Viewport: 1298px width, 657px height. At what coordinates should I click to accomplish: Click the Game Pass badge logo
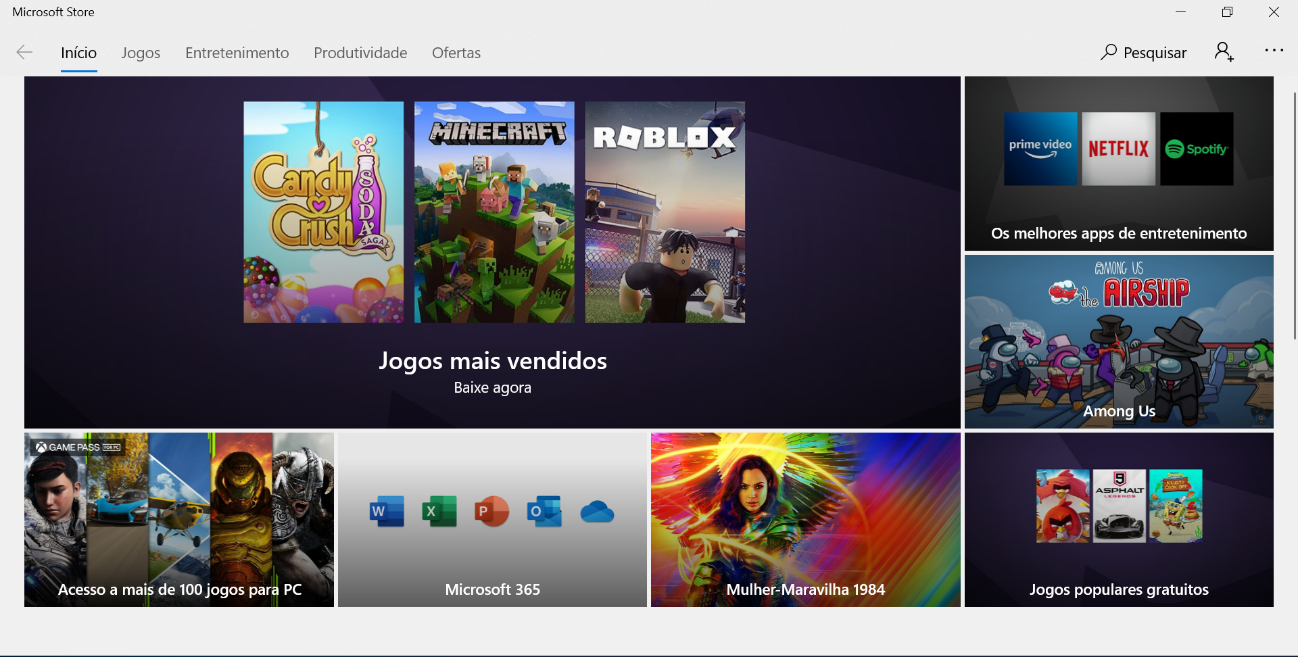pos(78,447)
